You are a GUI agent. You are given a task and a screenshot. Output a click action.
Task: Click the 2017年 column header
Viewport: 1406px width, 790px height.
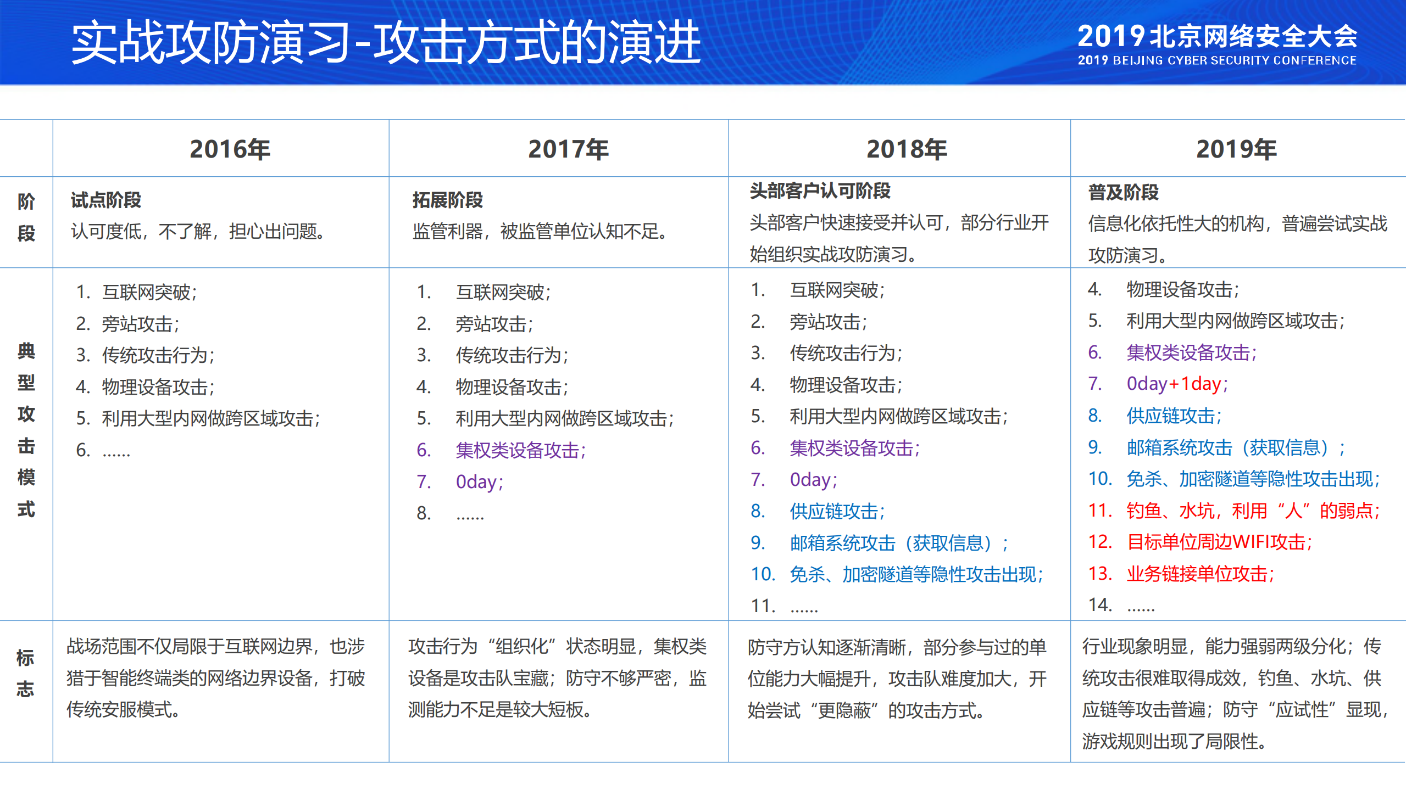[566, 149]
